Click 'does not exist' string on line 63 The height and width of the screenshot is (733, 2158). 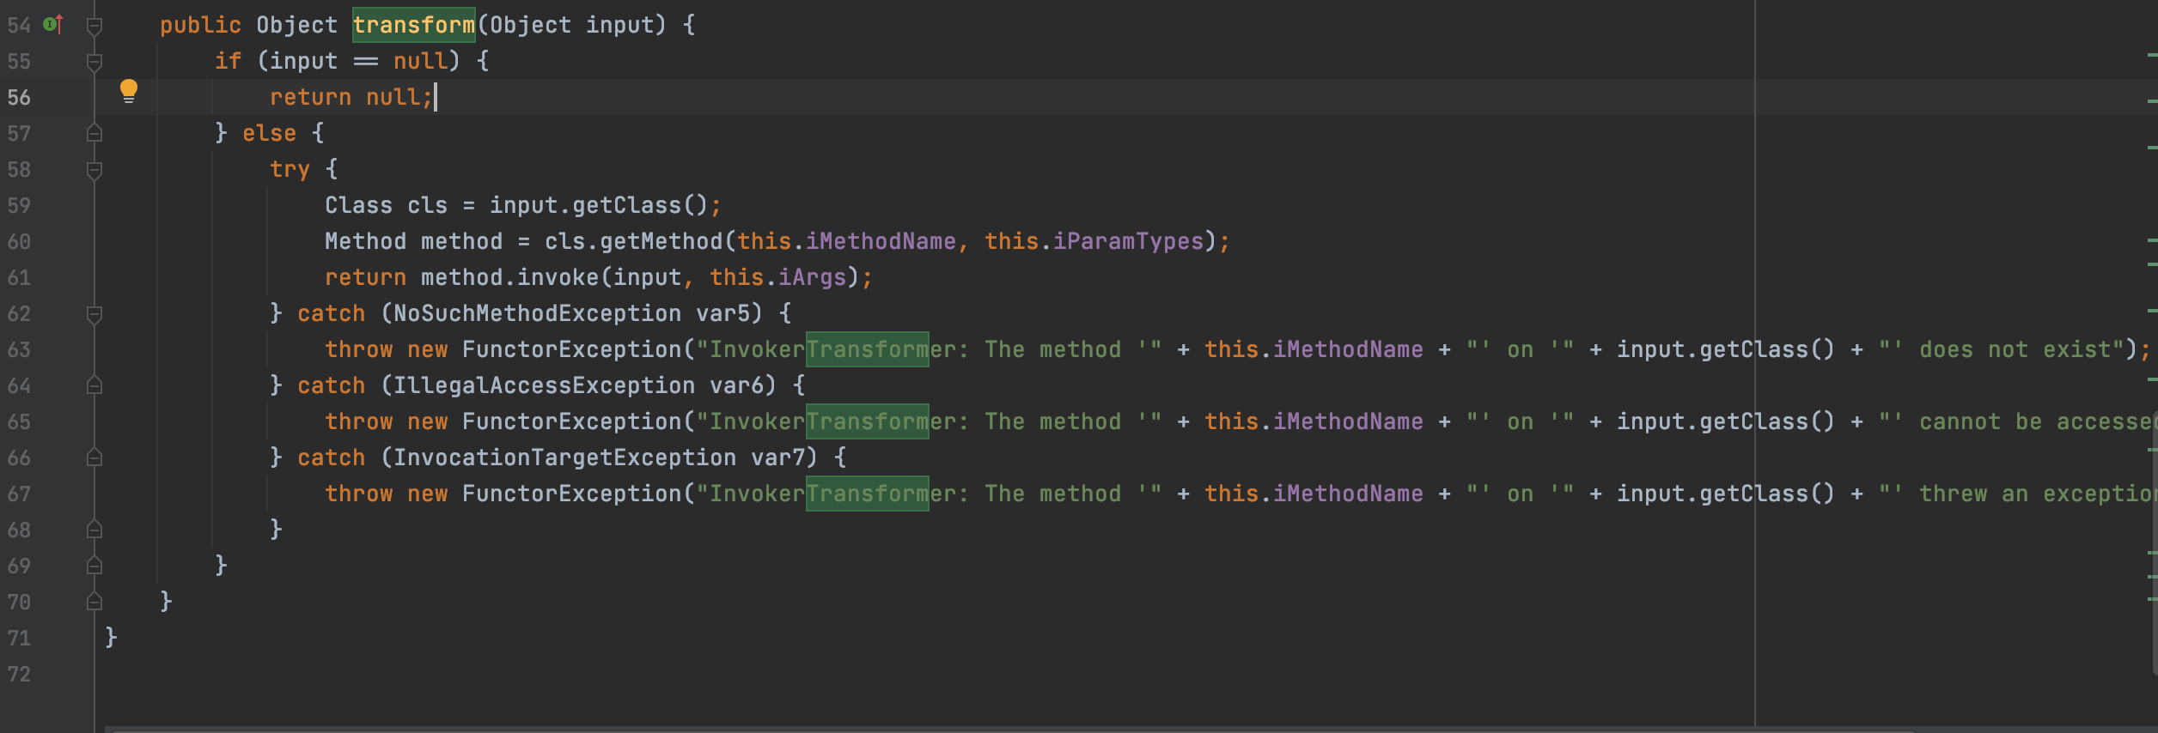[x=2015, y=349]
